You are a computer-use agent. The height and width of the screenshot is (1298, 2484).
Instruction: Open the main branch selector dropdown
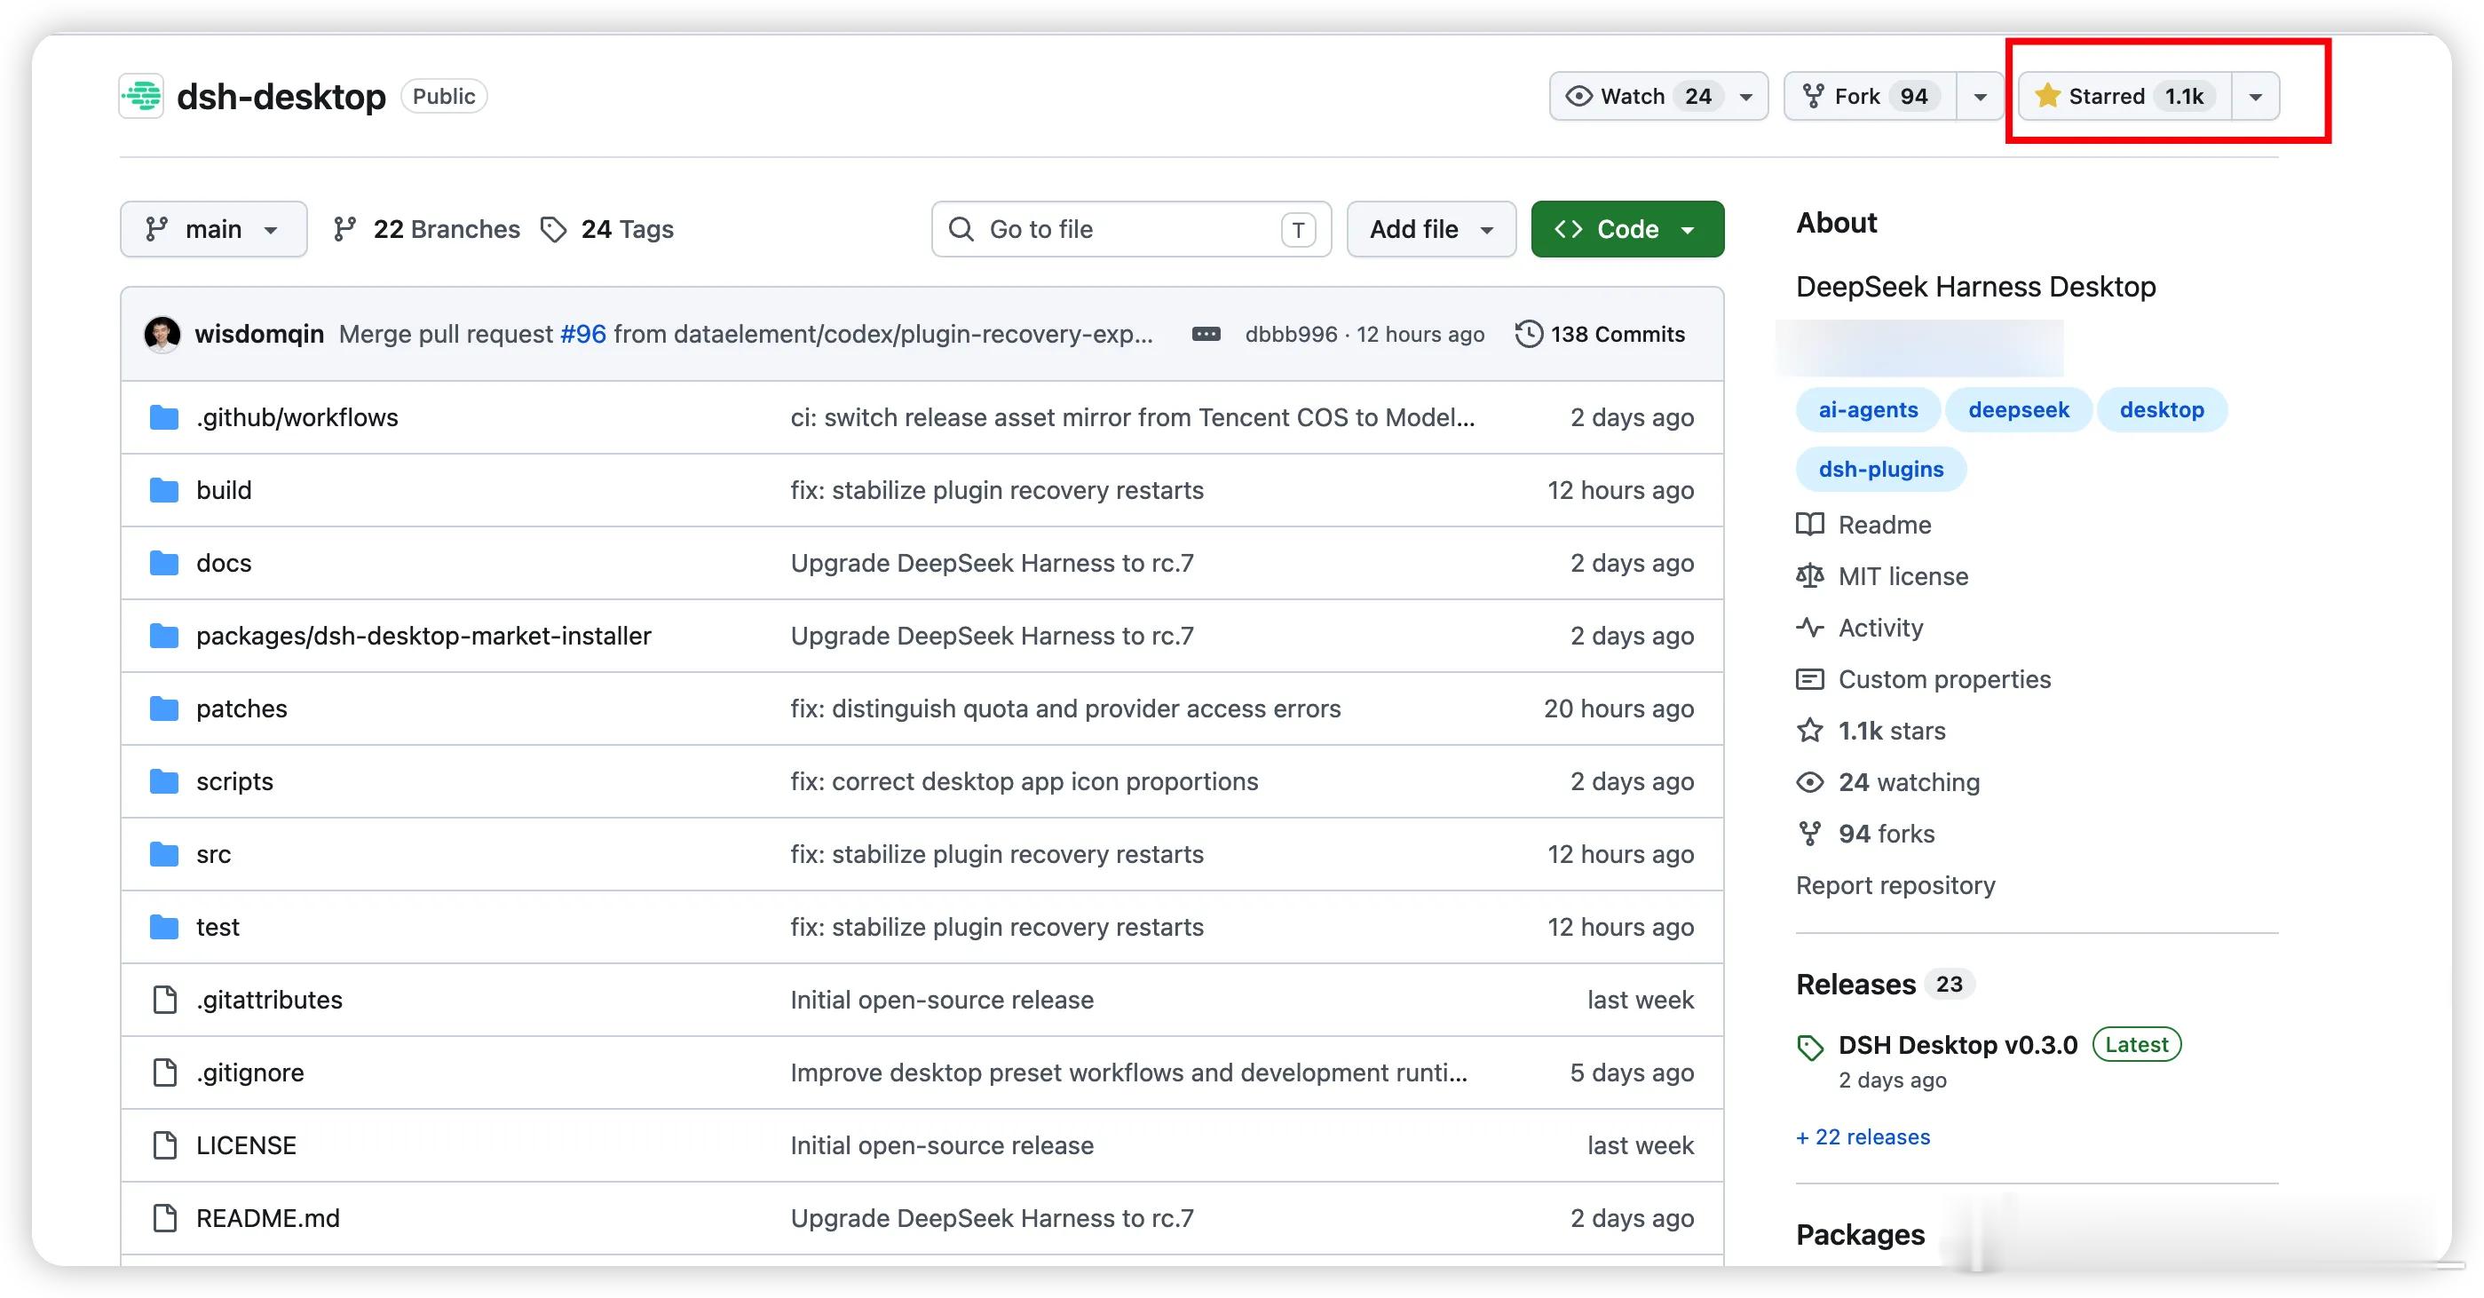tap(213, 230)
